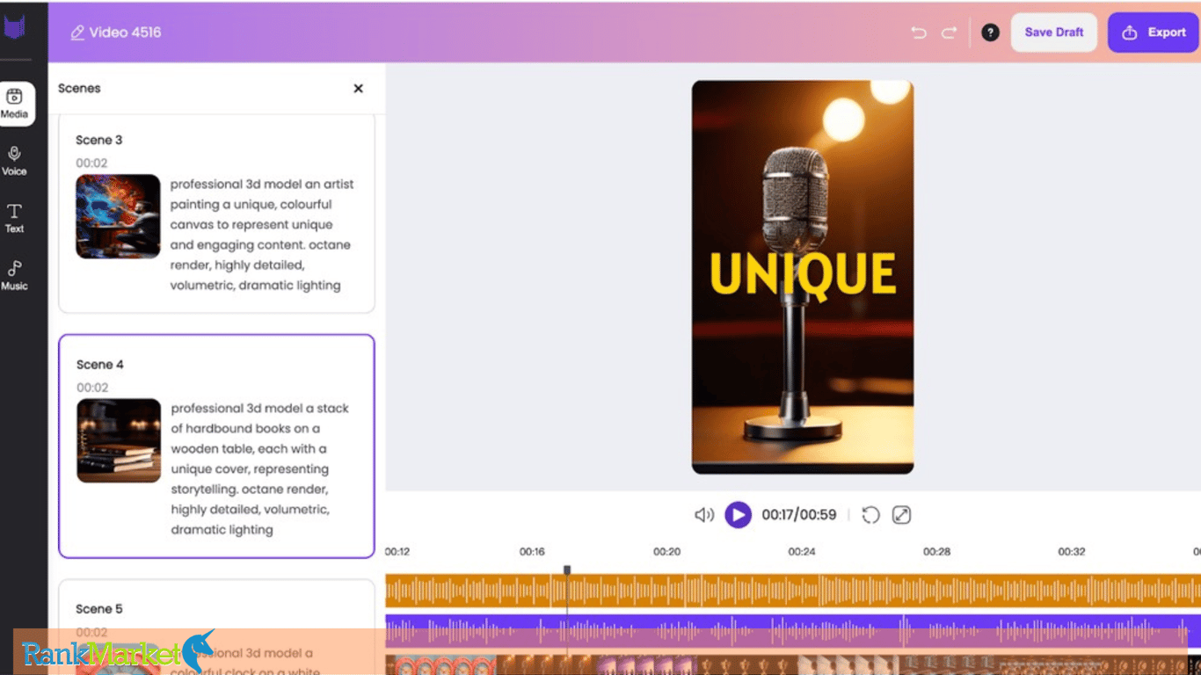1201x675 pixels.
Task: Click the orange music waveform track
Action: (x=793, y=591)
